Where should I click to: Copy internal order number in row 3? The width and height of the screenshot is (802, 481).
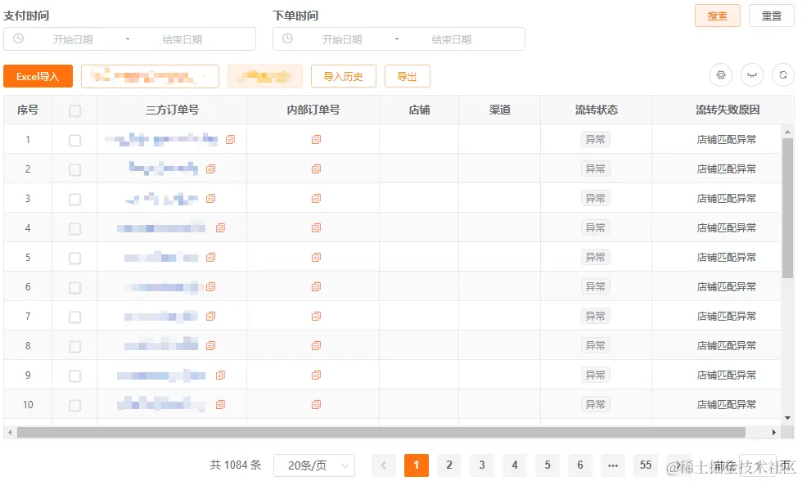(x=316, y=198)
